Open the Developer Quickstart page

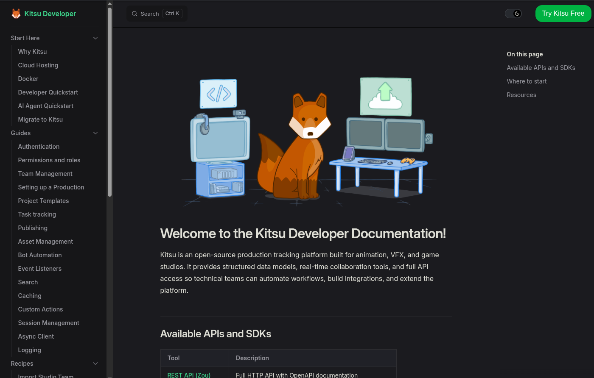(48, 92)
